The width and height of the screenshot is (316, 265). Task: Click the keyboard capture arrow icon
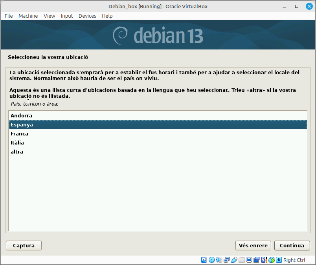tap(279, 260)
